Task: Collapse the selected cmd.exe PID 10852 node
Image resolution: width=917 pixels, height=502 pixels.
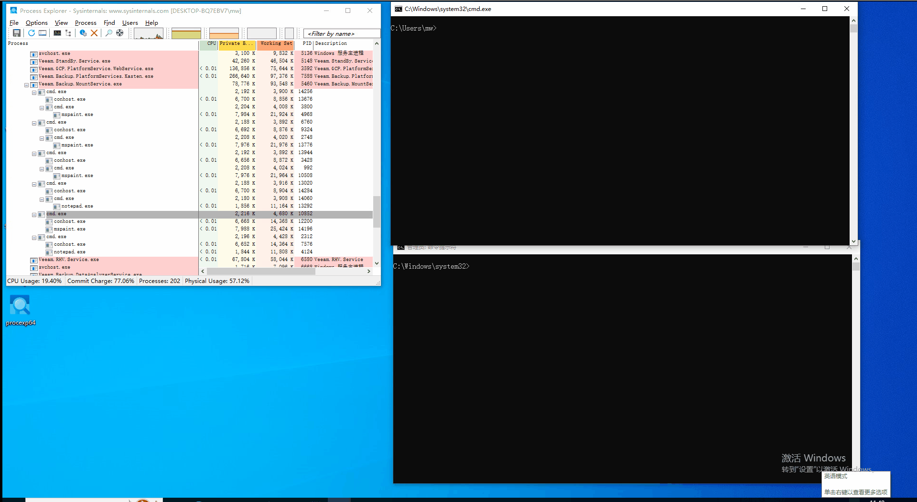Action: coord(34,215)
